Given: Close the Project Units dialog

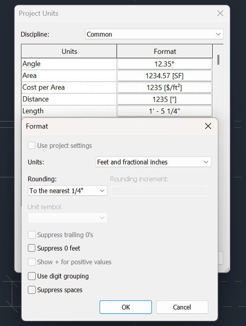Looking at the screenshot, I should pyautogui.click(x=220, y=13).
